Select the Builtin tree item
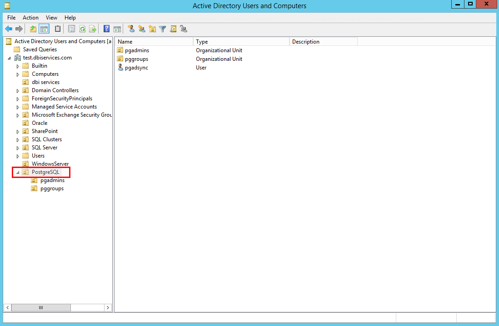Viewport: 499px width, 326px height. [x=40, y=65]
